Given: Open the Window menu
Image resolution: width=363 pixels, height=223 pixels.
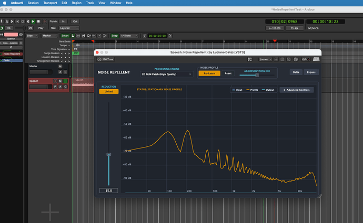Looking at the screenshot, I should coord(115,3).
